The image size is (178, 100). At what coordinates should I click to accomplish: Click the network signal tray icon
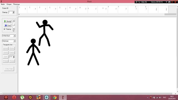157,97
